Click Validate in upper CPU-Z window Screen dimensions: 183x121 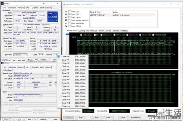pyautogui.click(x=43, y=60)
